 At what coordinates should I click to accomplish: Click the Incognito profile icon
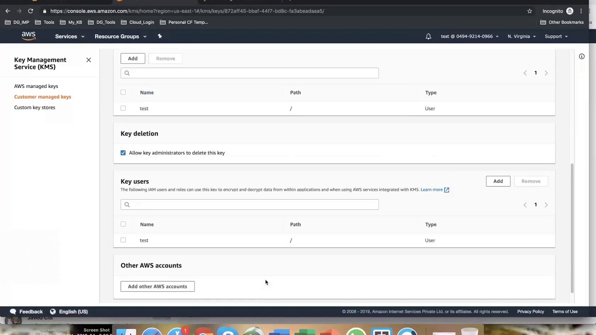[569, 11]
